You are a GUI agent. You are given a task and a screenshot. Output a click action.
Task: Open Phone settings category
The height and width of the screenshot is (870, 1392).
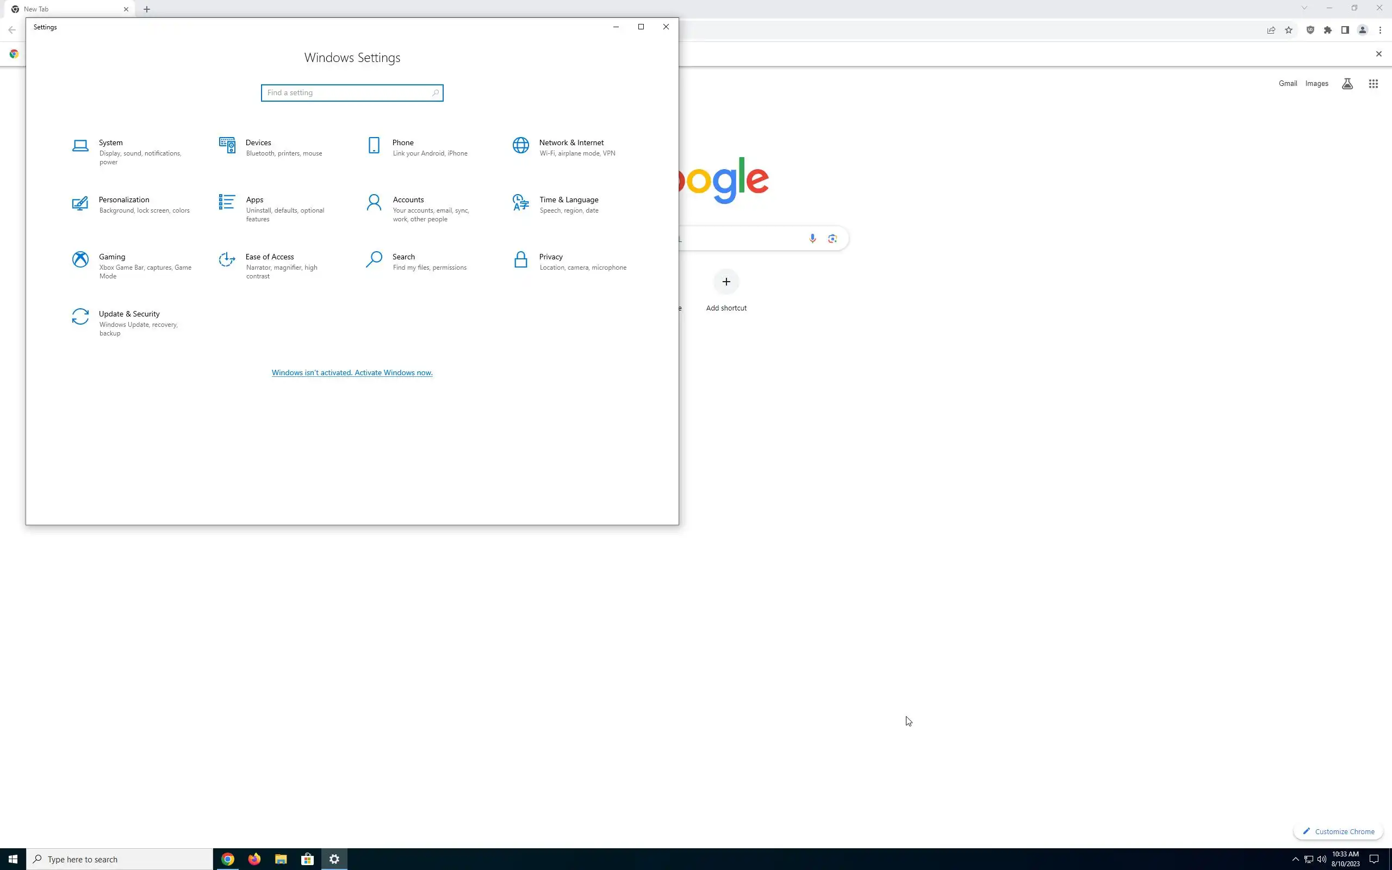tap(402, 143)
